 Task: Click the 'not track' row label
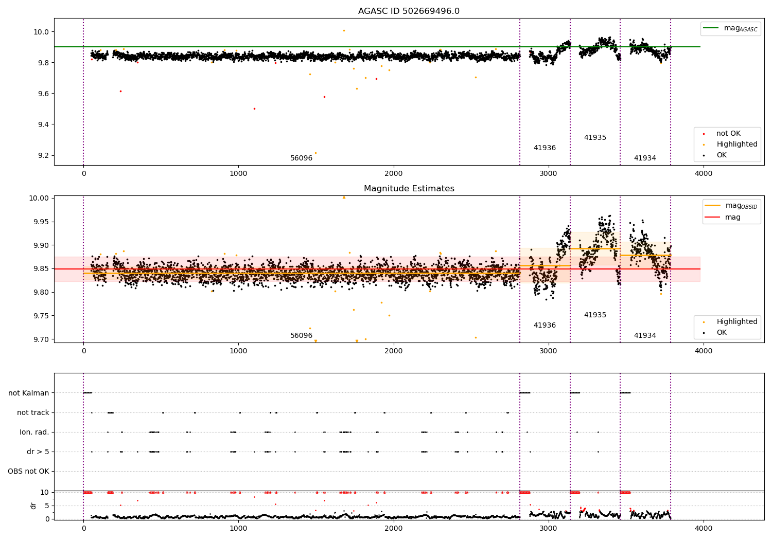click(x=33, y=413)
